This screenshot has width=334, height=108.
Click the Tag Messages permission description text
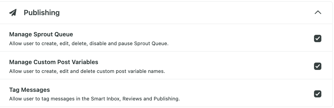94,99
